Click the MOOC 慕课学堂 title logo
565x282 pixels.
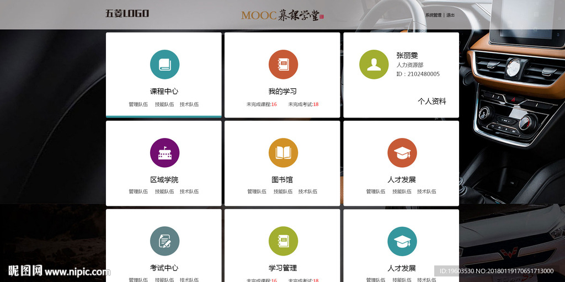coord(282,15)
